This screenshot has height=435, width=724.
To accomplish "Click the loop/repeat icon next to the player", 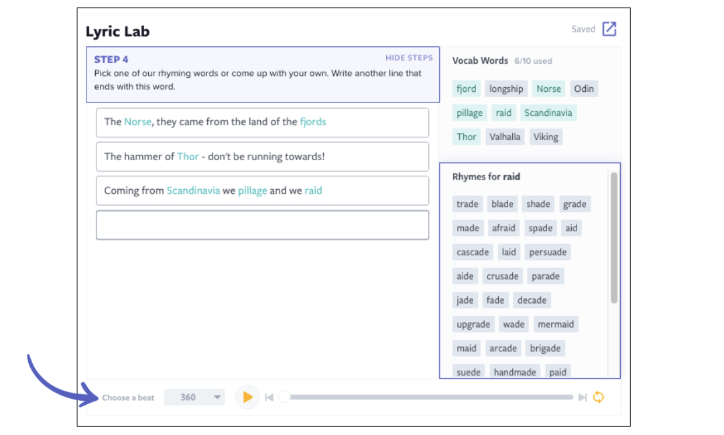I will point(599,397).
